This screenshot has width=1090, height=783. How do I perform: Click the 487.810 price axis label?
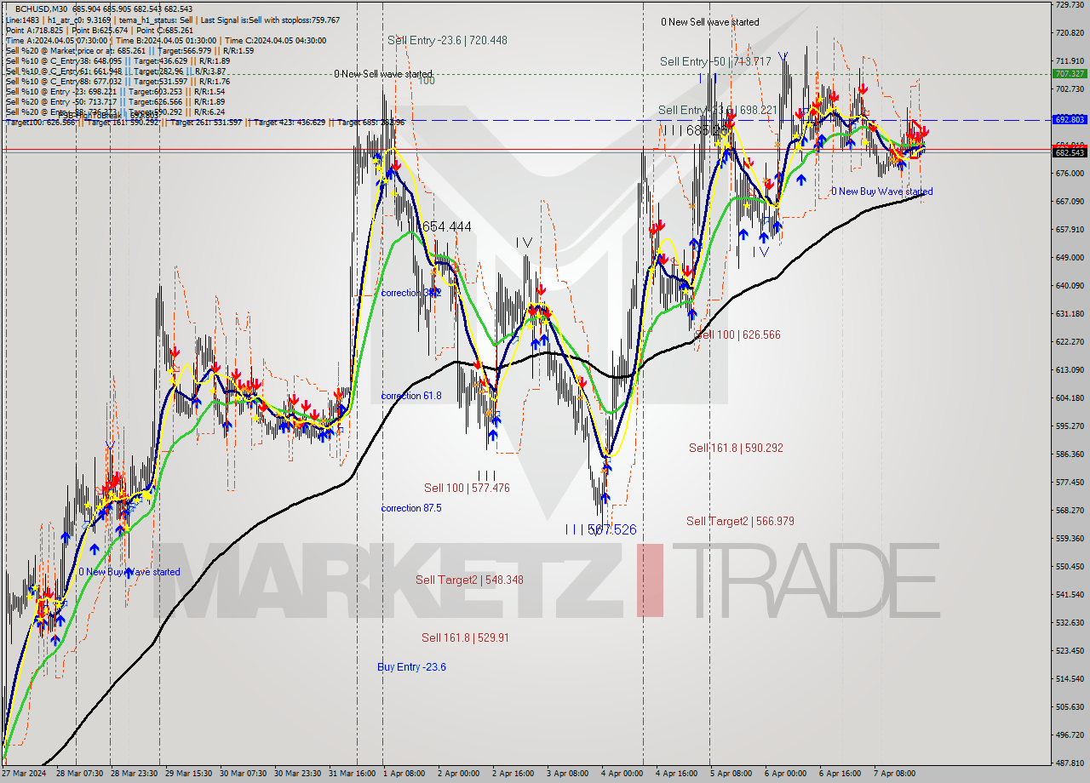(1070, 763)
